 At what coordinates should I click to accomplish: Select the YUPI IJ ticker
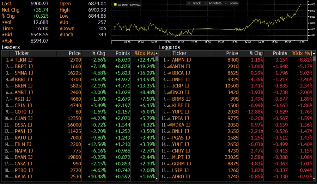(180, 112)
